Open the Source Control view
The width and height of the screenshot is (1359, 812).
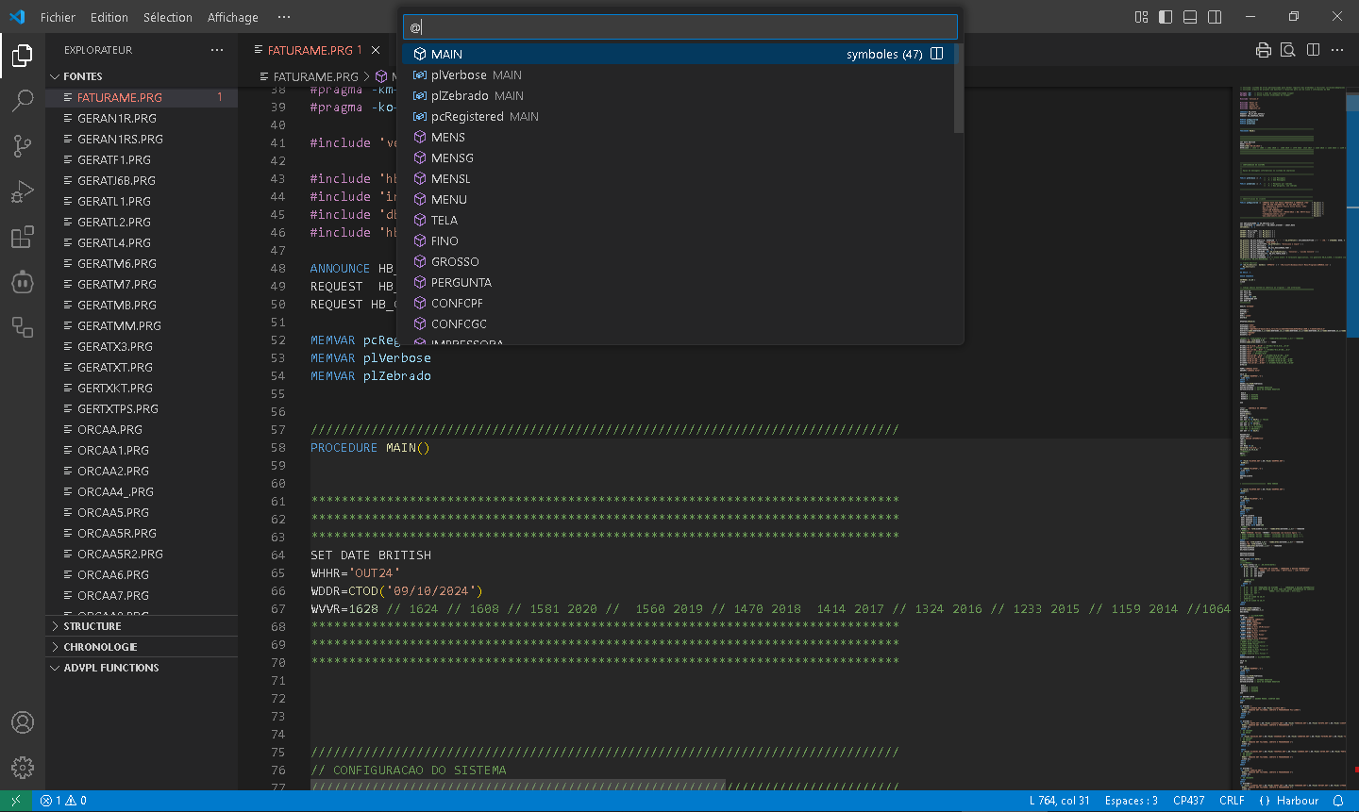[23, 145]
